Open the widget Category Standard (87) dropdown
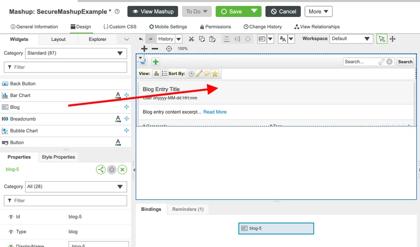 (x=76, y=53)
